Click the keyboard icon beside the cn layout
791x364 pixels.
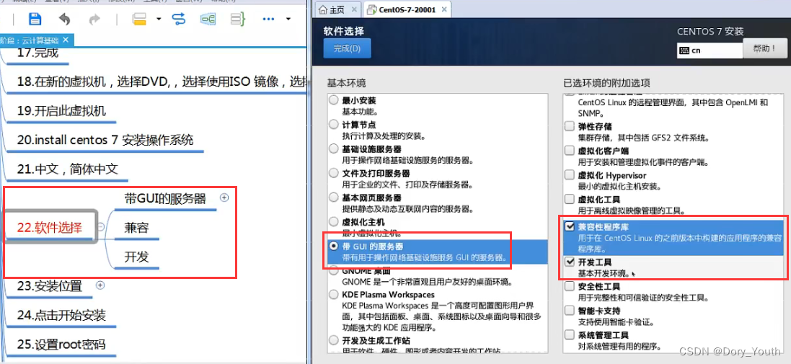[x=684, y=50]
